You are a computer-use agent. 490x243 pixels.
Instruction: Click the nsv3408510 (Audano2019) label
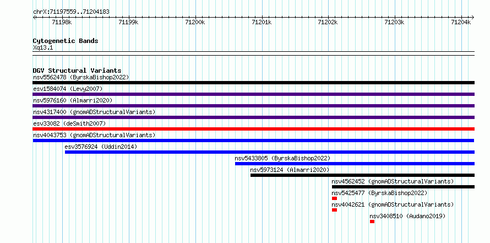407,216
